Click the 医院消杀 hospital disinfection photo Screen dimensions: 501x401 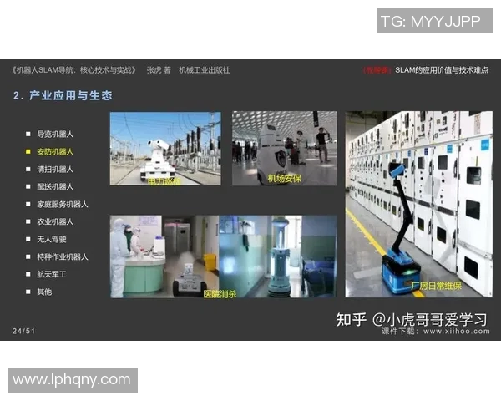[223, 256]
